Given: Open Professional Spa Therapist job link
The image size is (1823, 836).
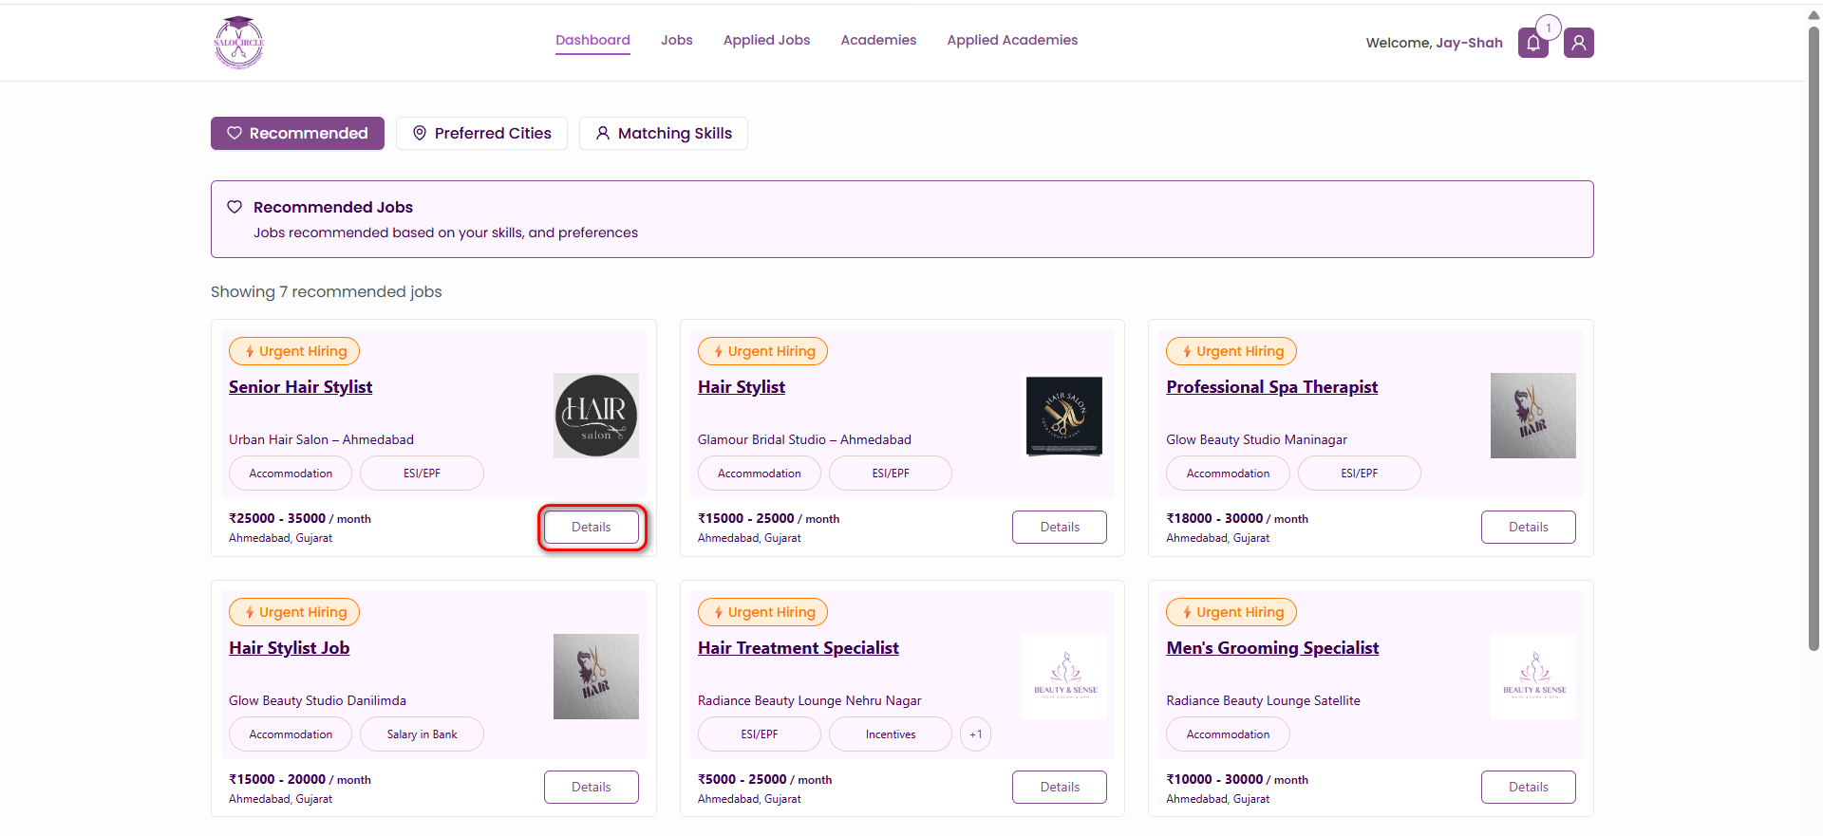Looking at the screenshot, I should 1271,387.
